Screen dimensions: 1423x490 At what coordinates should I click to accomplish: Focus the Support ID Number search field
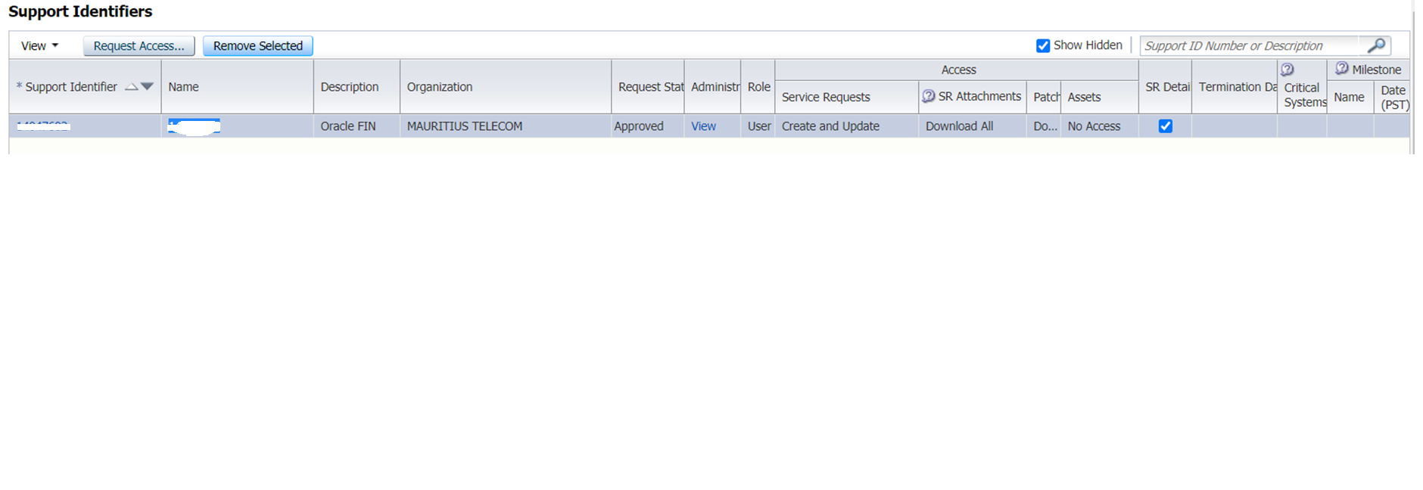point(1249,46)
